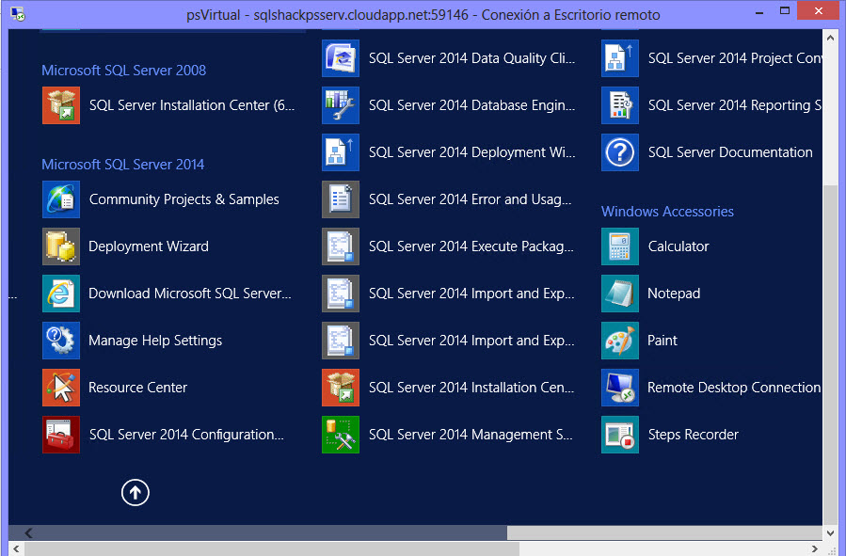The height and width of the screenshot is (556, 846).
Task: Click SQL Server Documentation label
Action: 730,152
